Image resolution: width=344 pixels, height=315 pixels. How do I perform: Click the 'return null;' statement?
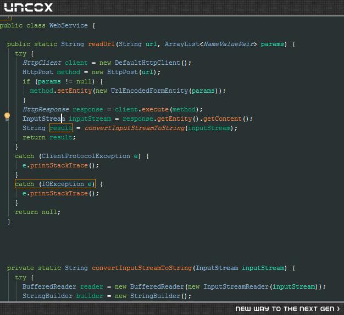(x=37, y=212)
